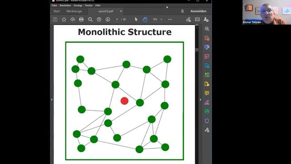Open the purple shield Protect tool
This screenshot has width=291, height=164.
click(x=207, y=121)
